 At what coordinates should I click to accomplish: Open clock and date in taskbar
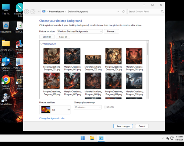[x=179, y=138]
